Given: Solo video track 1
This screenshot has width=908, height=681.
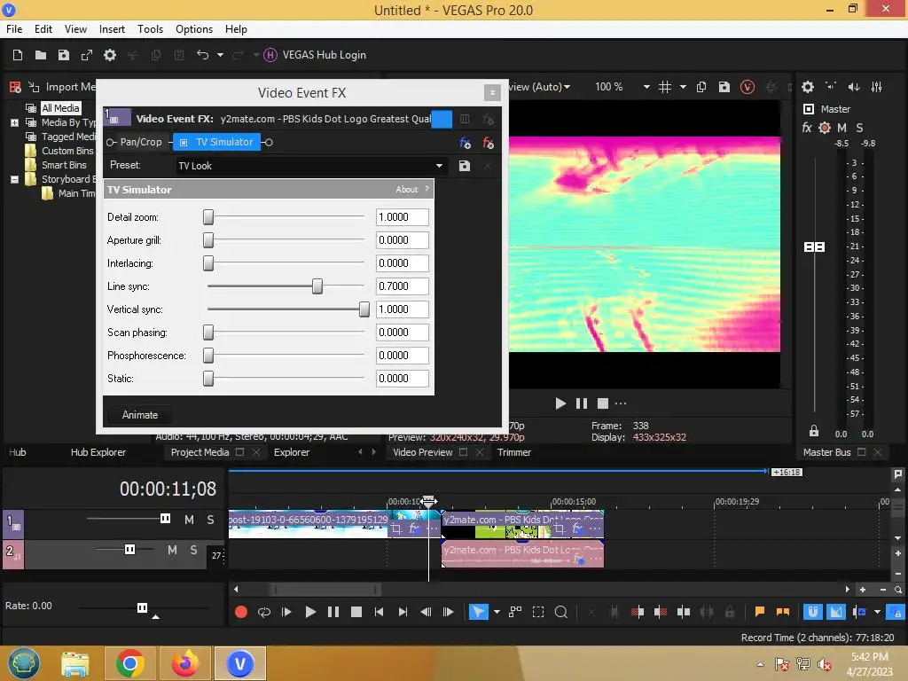Looking at the screenshot, I should (211, 520).
